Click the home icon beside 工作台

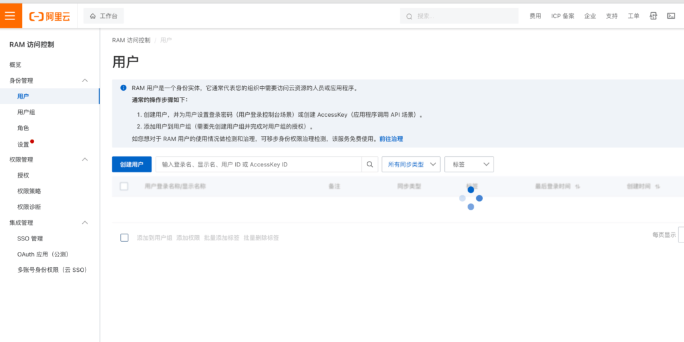click(x=93, y=15)
